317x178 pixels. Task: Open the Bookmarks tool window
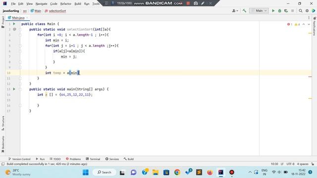click(x=3, y=144)
